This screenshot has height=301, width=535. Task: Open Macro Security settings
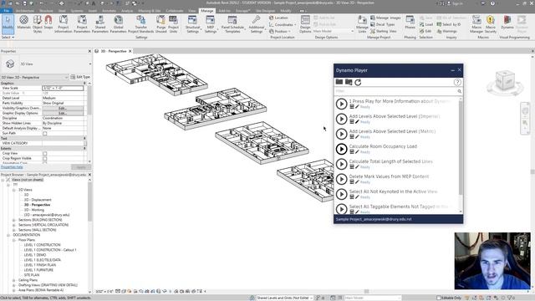click(x=491, y=24)
